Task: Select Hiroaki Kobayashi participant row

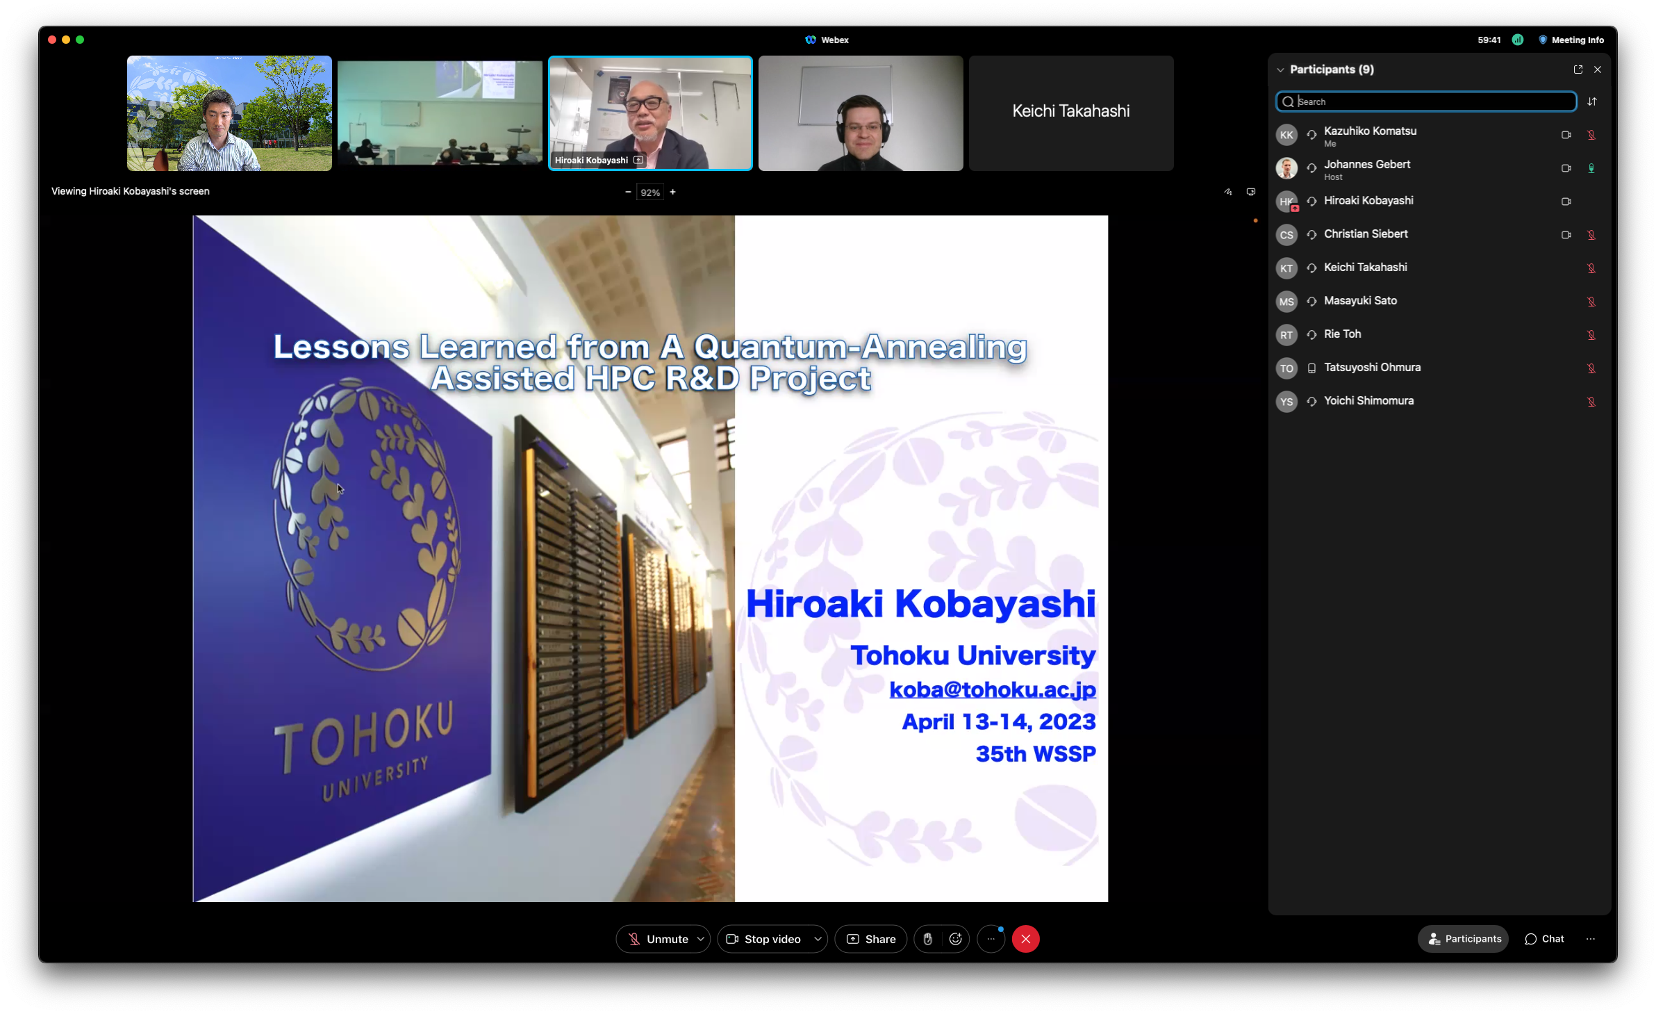Action: 1439,202
